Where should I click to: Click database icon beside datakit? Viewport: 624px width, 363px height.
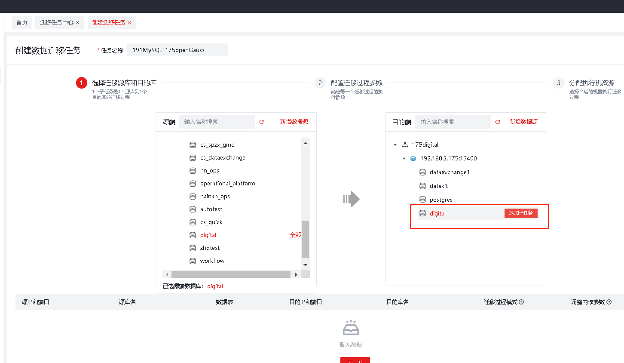[x=422, y=186]
